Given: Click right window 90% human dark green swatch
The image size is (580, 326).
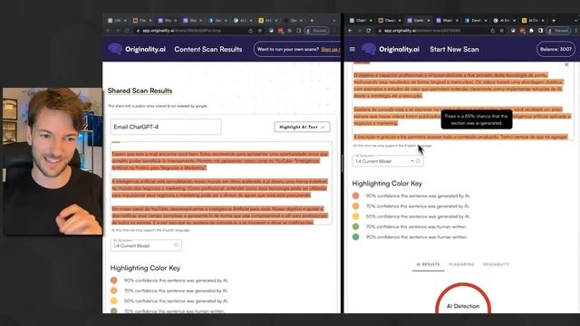Looking at the screenshot, I should click(x=355, y=237).
